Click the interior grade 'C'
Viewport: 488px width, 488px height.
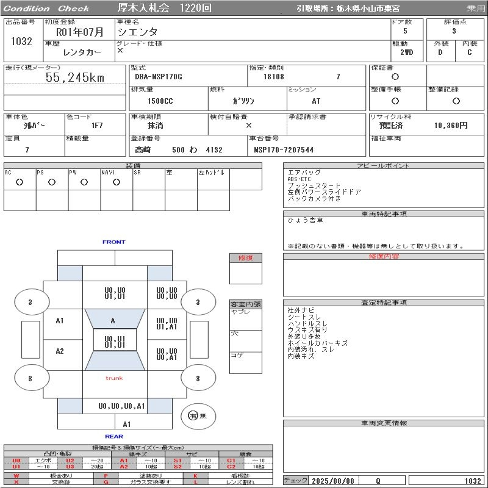(x=469, y=52)
